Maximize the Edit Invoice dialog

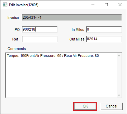tap(106, 5)
